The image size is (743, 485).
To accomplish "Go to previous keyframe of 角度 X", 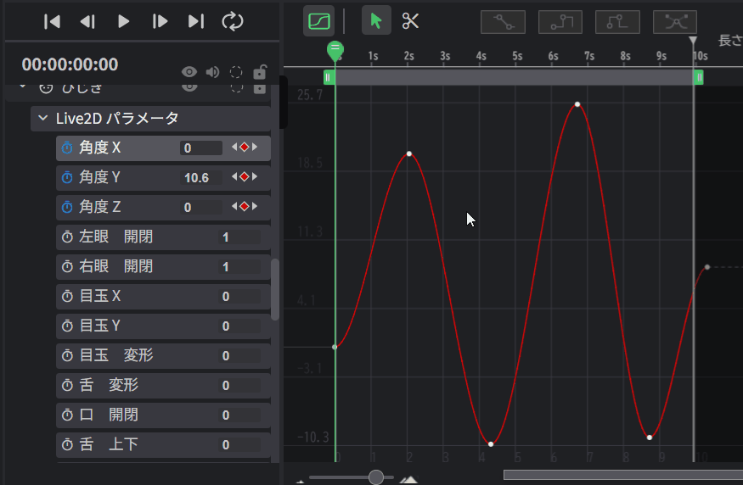I will point(234,148).
